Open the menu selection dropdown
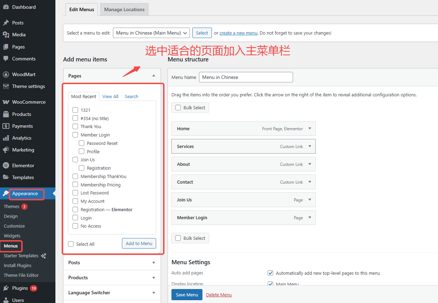 point(151,32)
